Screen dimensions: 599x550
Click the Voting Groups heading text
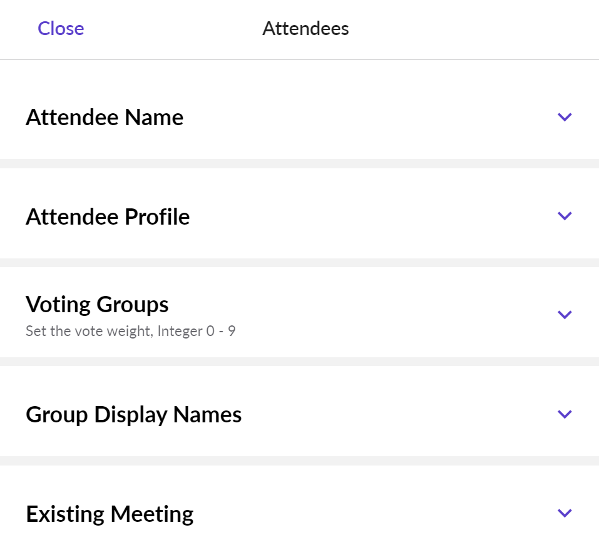97,305
